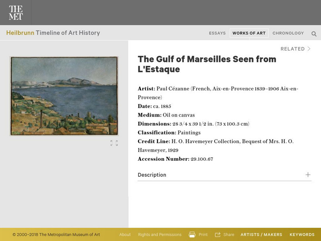Open Rights and Permissions link

(160, 235)
